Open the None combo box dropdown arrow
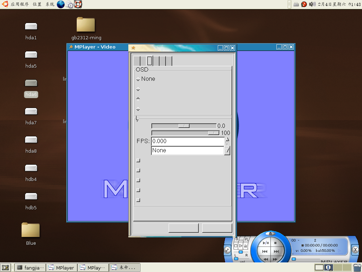 click(227, 151)
